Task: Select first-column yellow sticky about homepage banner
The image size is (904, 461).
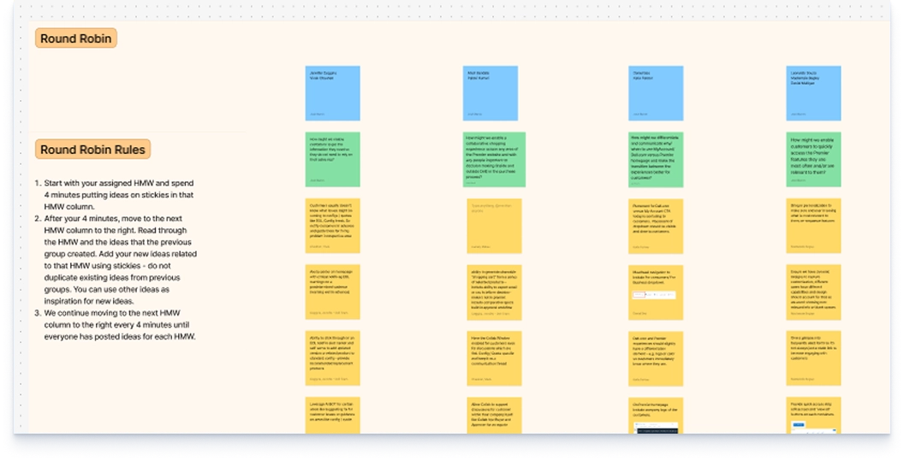Action: [x=333, y=293]
